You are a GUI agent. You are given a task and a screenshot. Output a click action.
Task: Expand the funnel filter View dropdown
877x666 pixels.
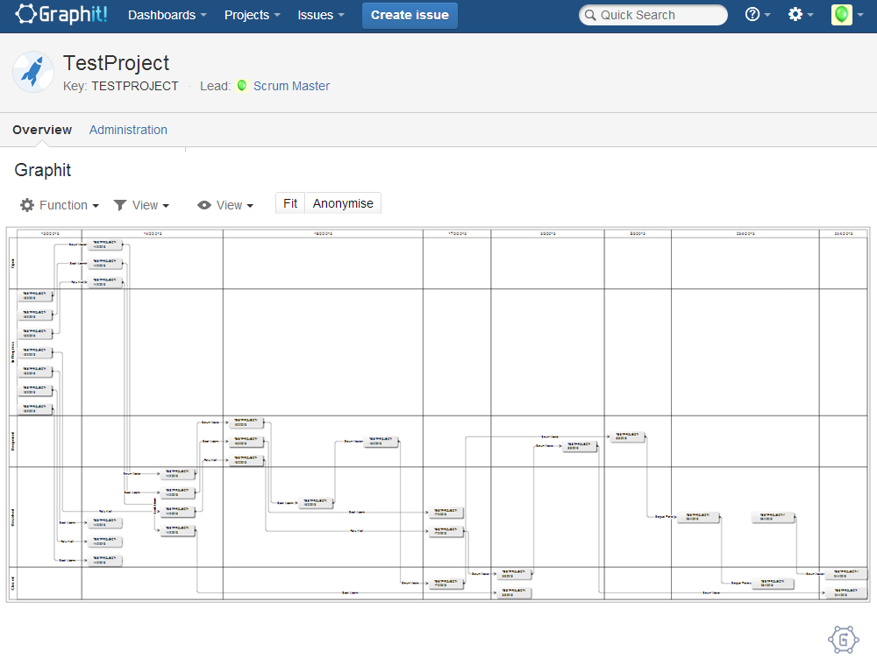(x=141, y=205)
